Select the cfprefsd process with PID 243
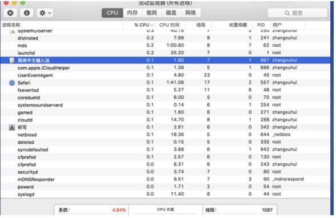336x218 pixels. [26, 164]
